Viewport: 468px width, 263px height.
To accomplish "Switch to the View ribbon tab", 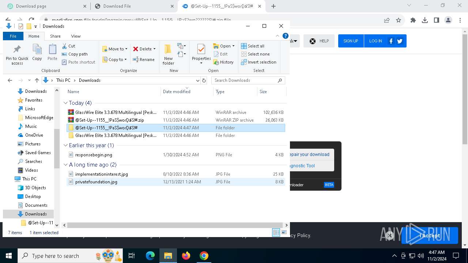I will pyautogui.click(x=76, y=36).
